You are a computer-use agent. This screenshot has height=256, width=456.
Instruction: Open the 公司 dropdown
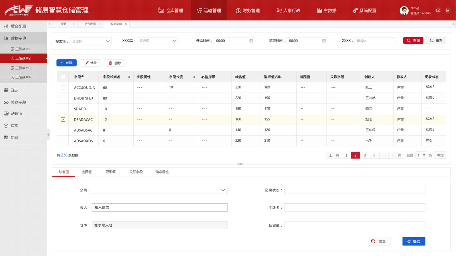tap(160, 190)
